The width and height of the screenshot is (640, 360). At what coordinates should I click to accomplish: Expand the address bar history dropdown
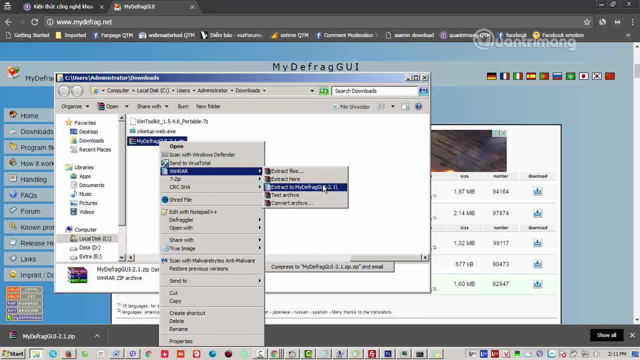[312, 90]
